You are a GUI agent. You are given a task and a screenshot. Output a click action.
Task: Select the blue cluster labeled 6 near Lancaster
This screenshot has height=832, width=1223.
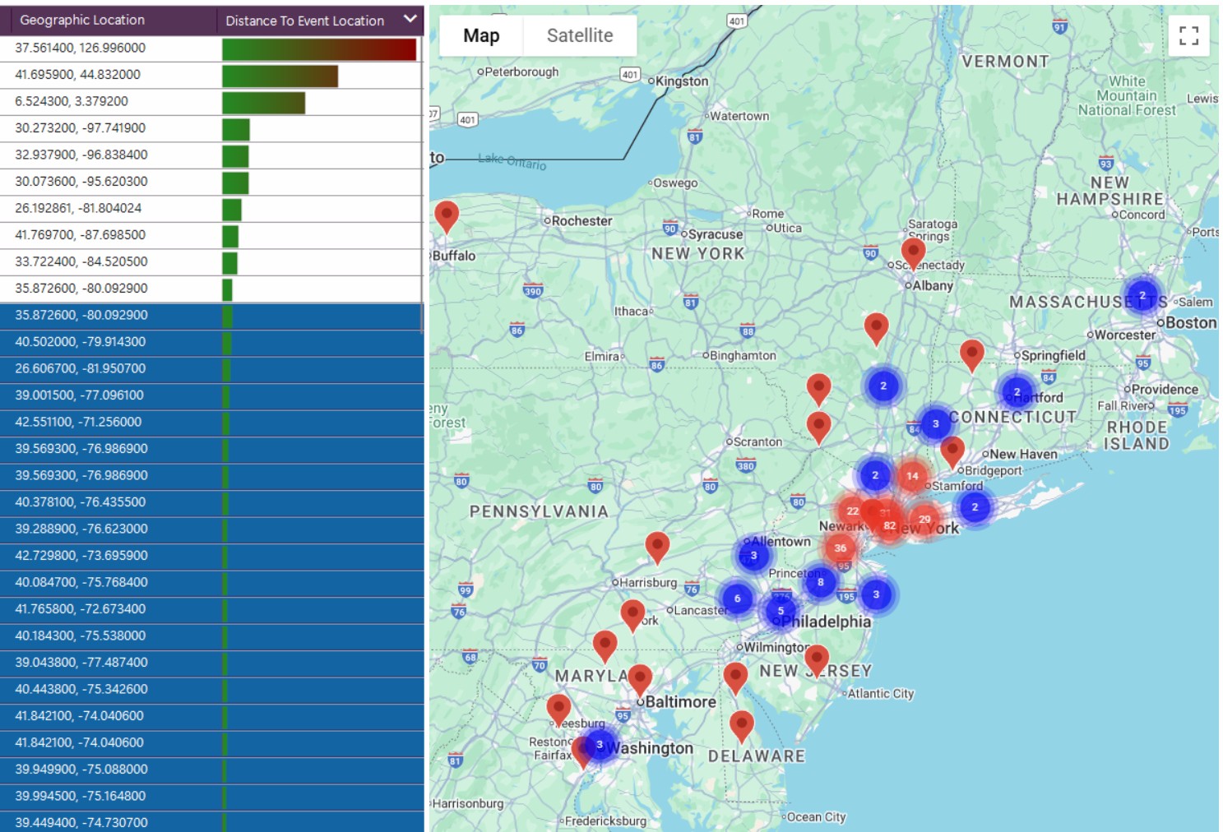[737, 599]
